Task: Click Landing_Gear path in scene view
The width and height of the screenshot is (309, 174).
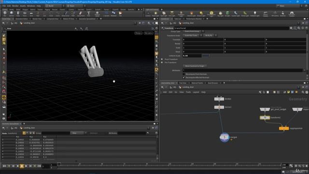Action: click(x=29, y=23)
